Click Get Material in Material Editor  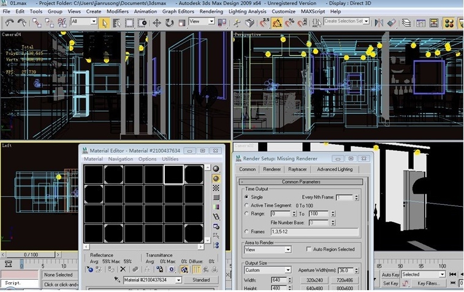tap(89, 269)
